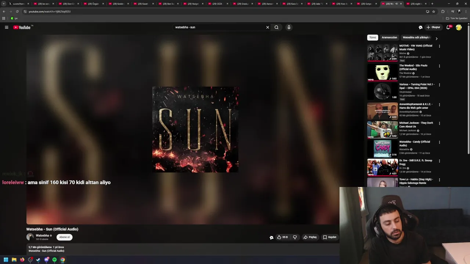Open the account avatar menu

pos(459,27)
